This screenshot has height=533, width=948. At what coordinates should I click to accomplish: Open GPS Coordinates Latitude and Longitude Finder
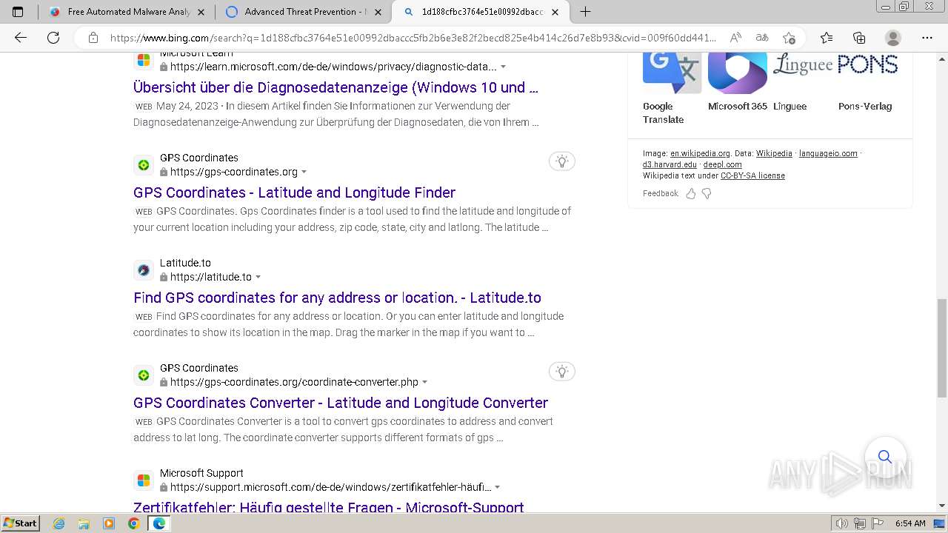click(294, 192)
